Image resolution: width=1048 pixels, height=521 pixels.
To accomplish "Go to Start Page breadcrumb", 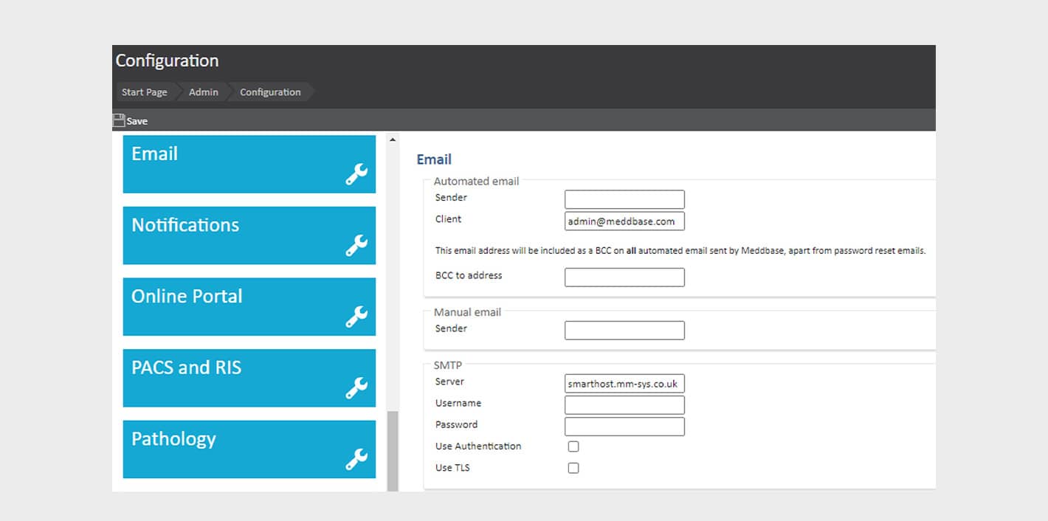I will tap(144, 92).
